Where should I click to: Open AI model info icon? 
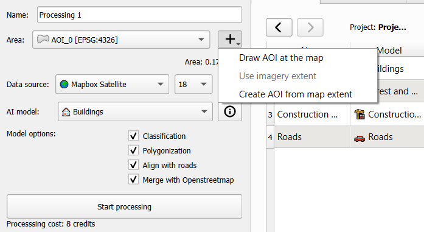230,111
